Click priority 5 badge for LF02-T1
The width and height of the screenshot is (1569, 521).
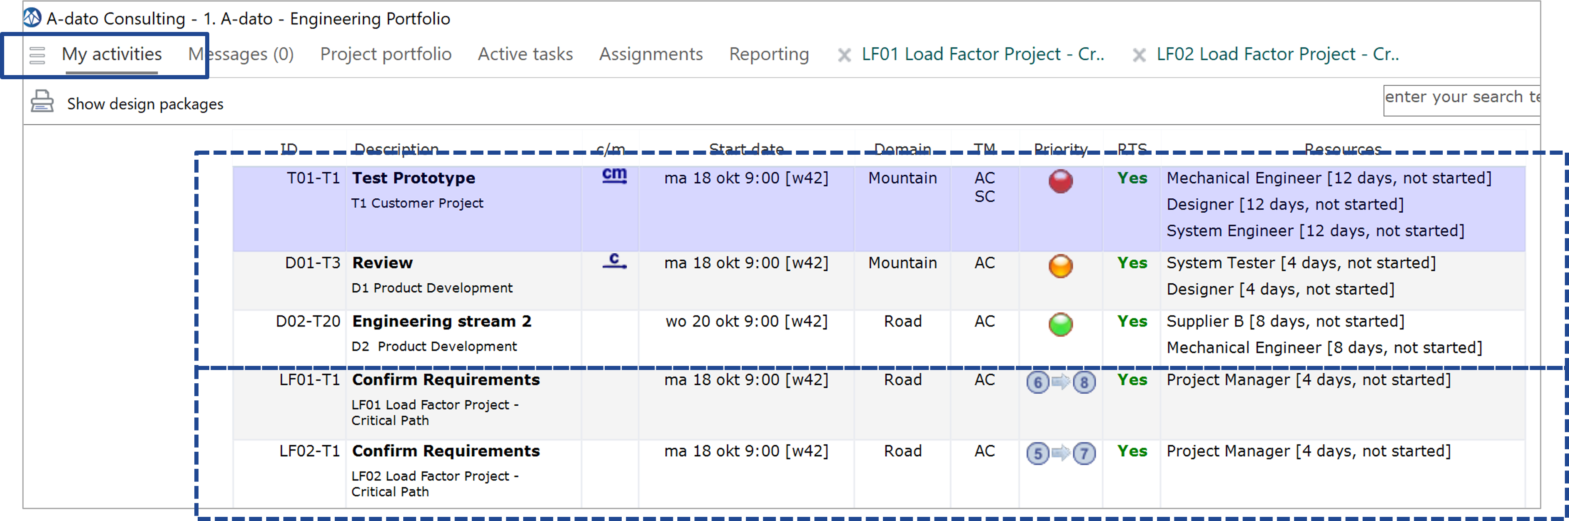coord(1037,453)
